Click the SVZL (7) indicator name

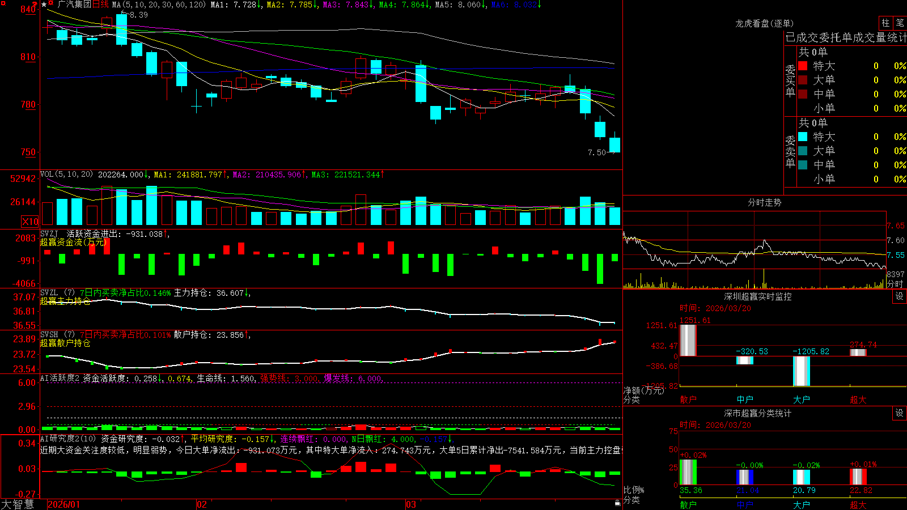point(58,293)
